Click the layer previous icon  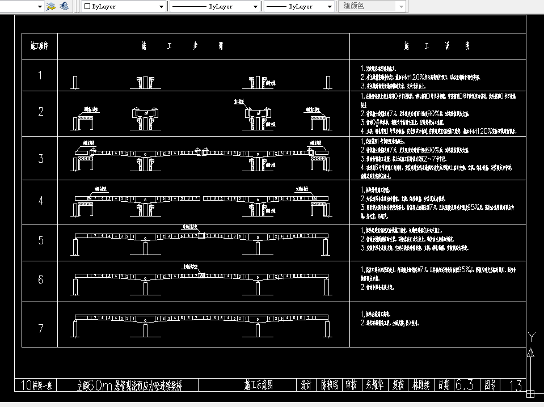(64, 6)
